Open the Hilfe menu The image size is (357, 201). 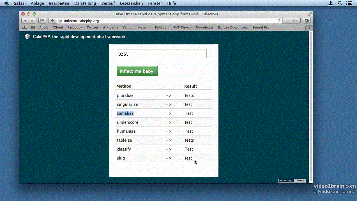click(x=171, y=3)
